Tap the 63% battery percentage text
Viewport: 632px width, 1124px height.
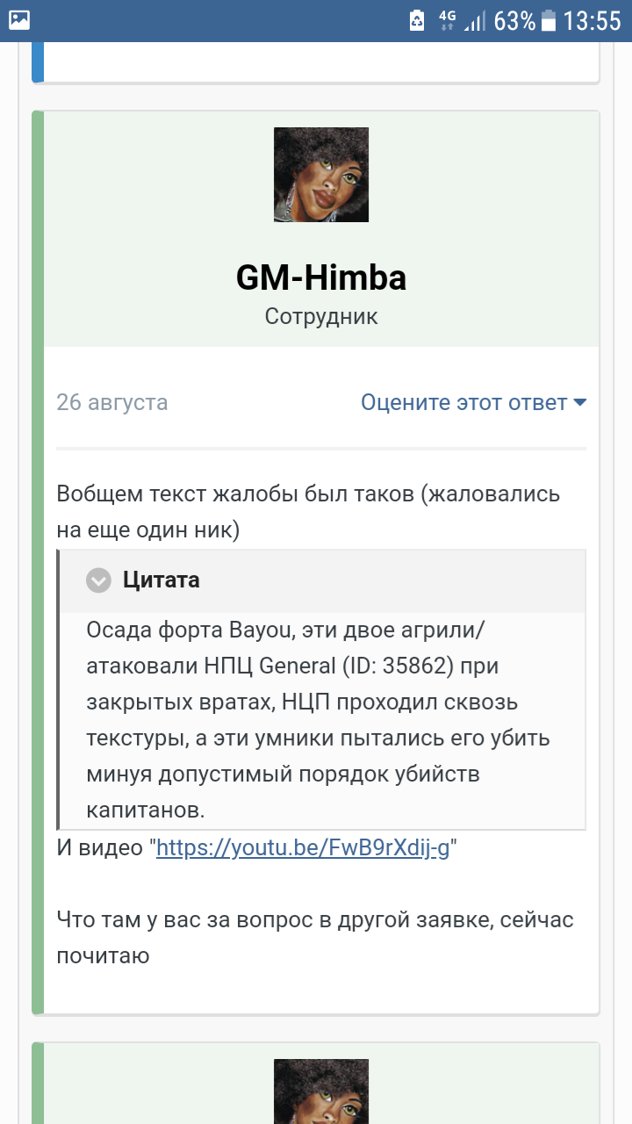tap(514, 20)
